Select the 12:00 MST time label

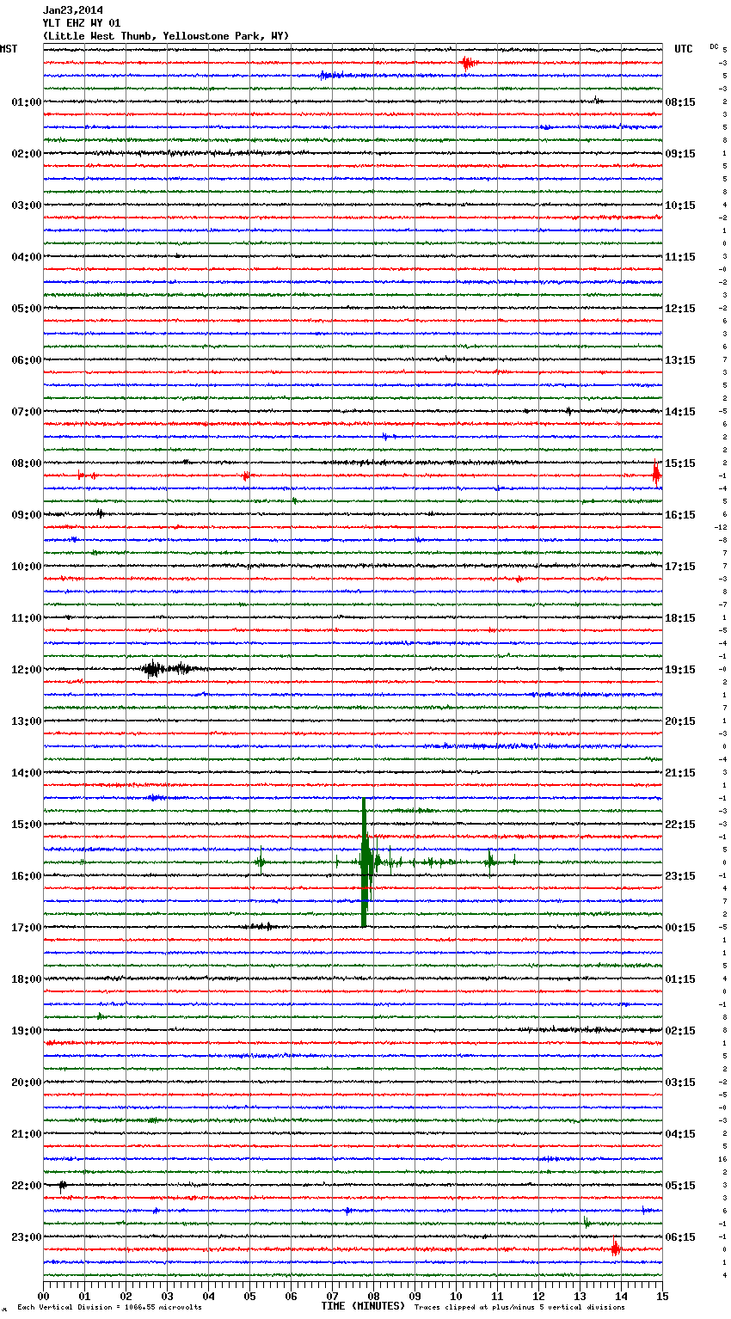[27, 670]
